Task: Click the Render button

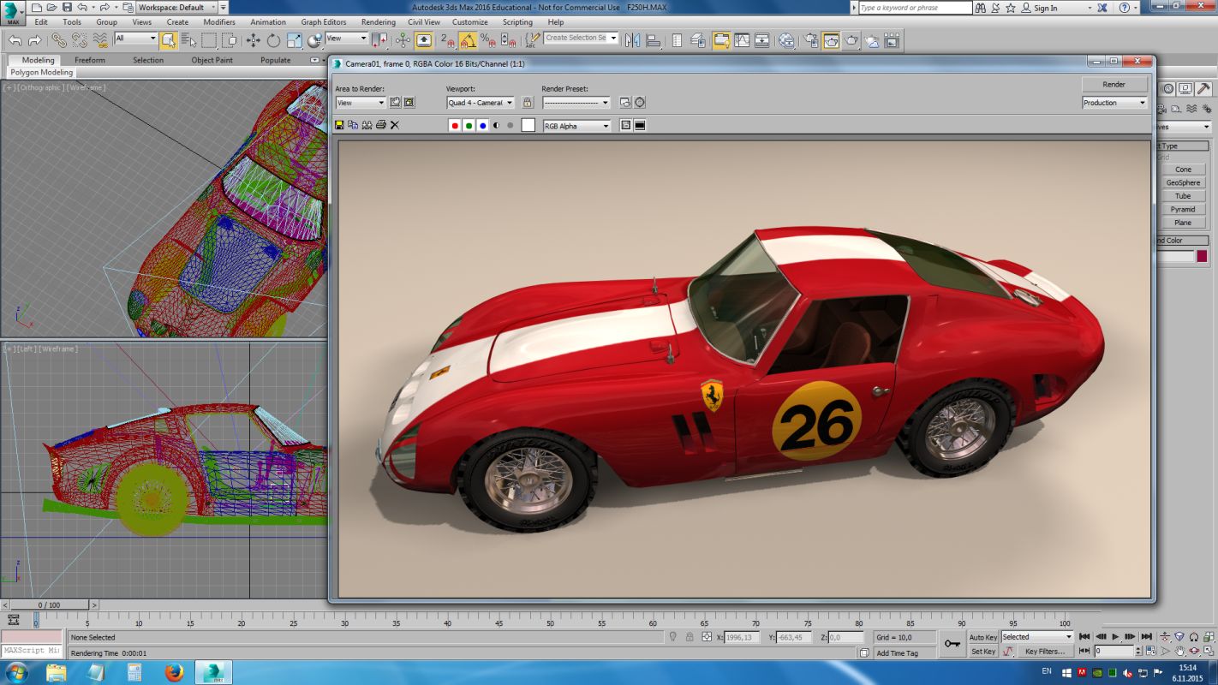Action: 1114,84
